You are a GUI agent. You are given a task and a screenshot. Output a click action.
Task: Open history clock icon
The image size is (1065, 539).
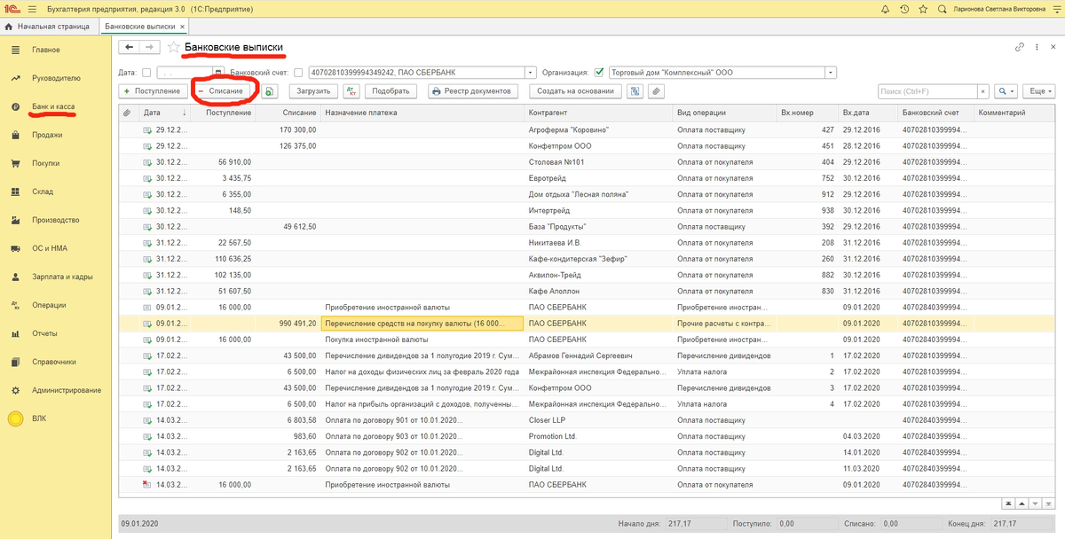pos(904,9)
